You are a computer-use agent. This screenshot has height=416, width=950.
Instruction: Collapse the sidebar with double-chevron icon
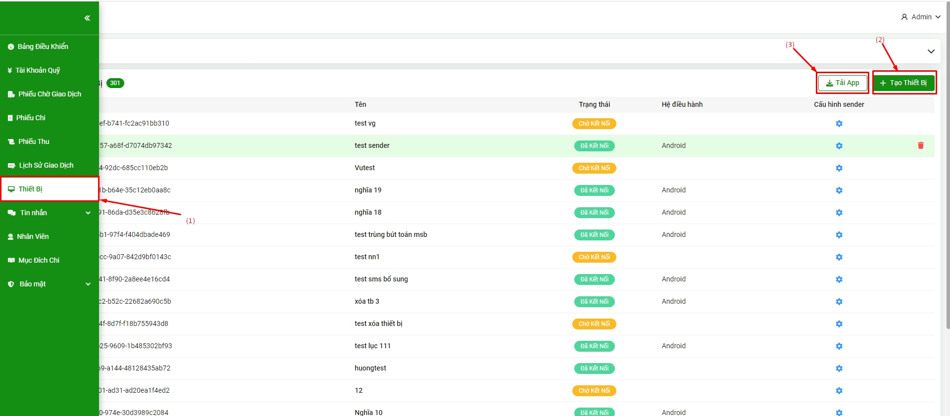coord(87,18)
